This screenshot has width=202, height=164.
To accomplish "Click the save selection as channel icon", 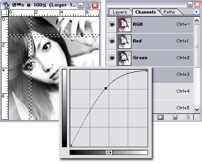I will pyautogui.click(x=160, y=117).
